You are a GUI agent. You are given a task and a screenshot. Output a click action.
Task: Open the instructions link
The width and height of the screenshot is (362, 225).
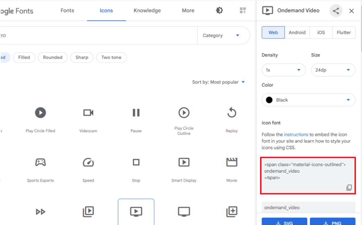pyautogui.click(x=296, y=134)
